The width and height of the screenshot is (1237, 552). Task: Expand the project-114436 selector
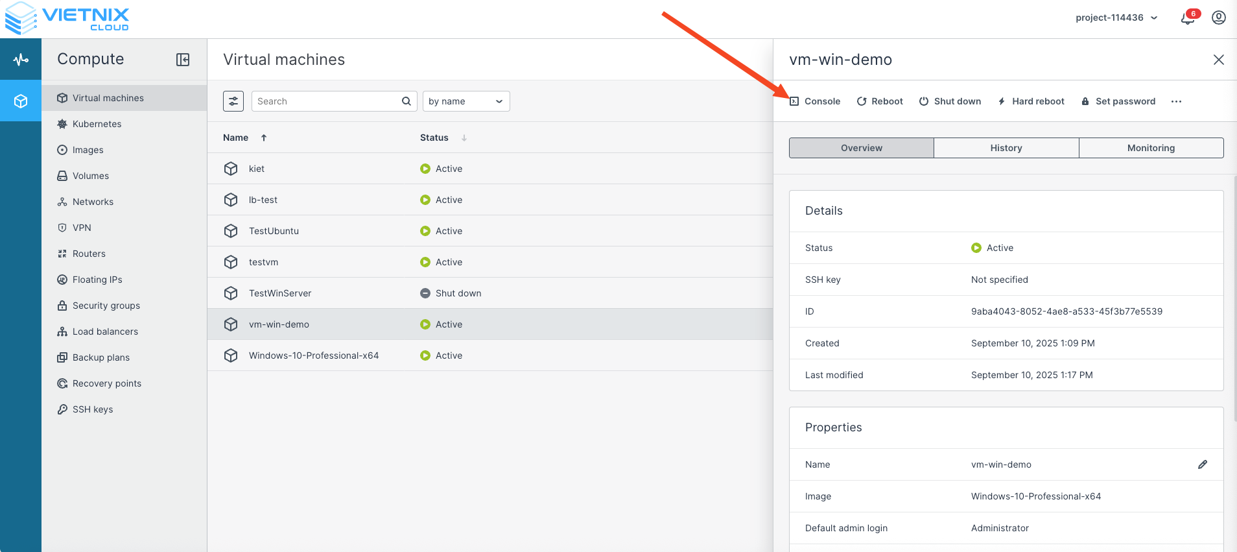[1116, 18]
